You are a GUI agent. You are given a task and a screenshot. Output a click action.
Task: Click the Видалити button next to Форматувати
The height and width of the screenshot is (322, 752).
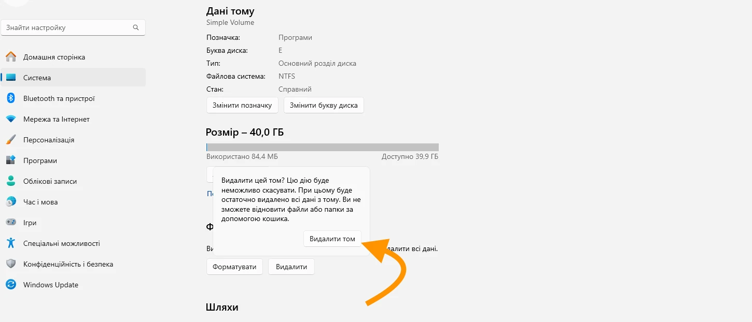coord(291,267)
